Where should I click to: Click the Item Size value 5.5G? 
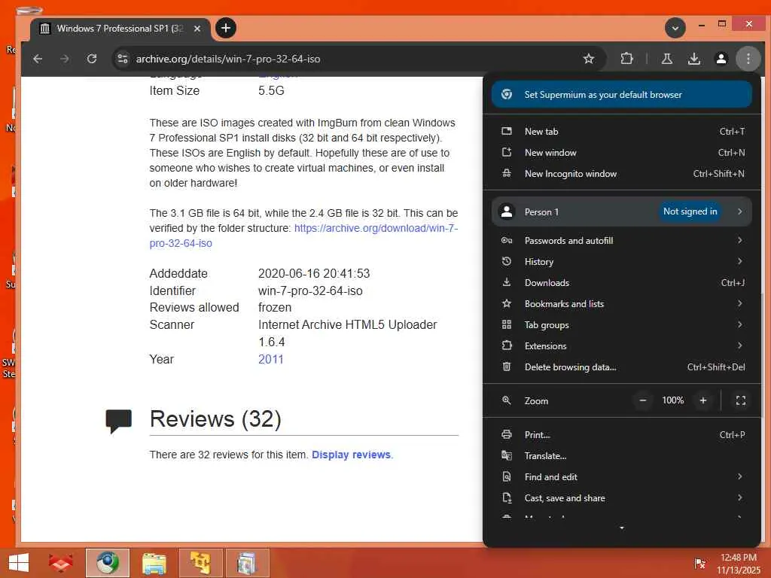271,90
